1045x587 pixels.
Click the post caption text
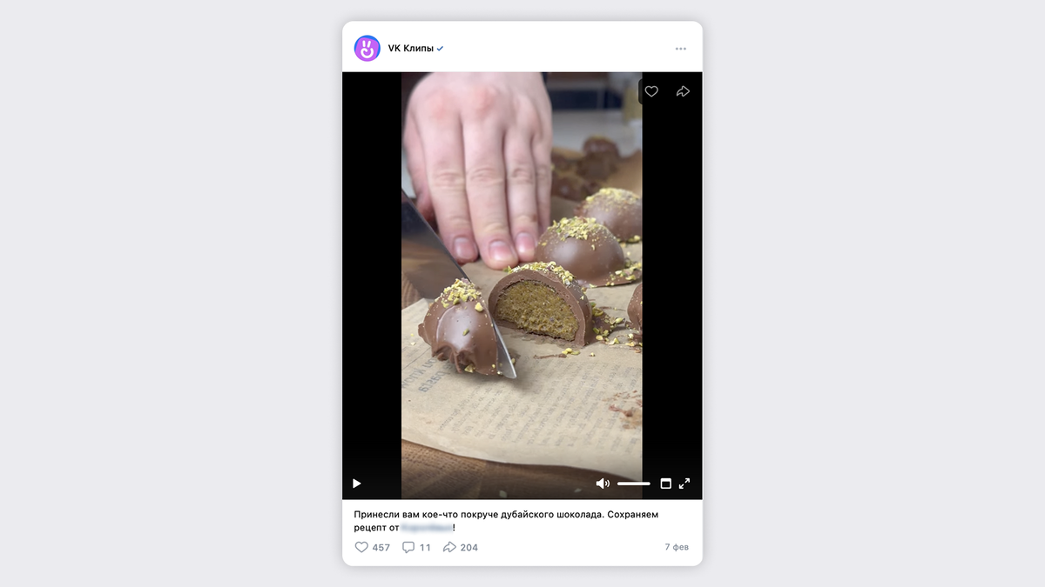coord(506,521)
